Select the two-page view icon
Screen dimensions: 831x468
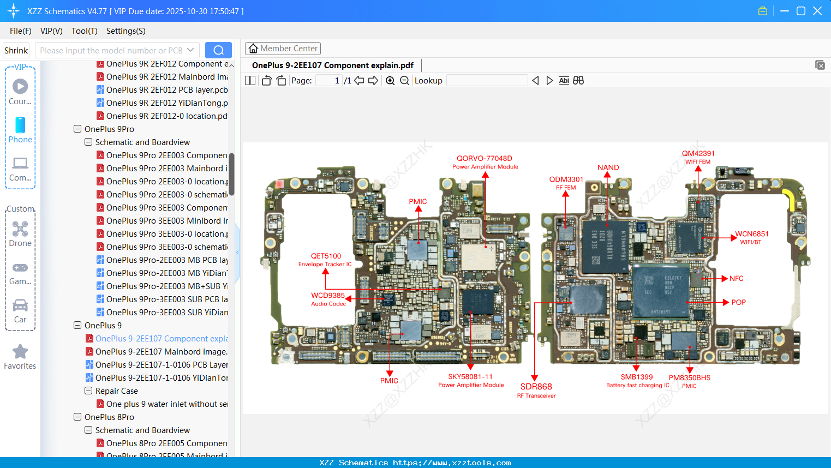click(x=249, y=80)
